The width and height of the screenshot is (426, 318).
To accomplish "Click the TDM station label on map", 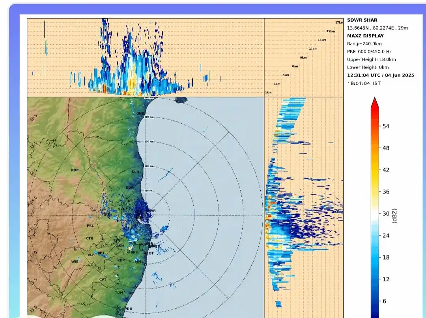I will [119, 293].
